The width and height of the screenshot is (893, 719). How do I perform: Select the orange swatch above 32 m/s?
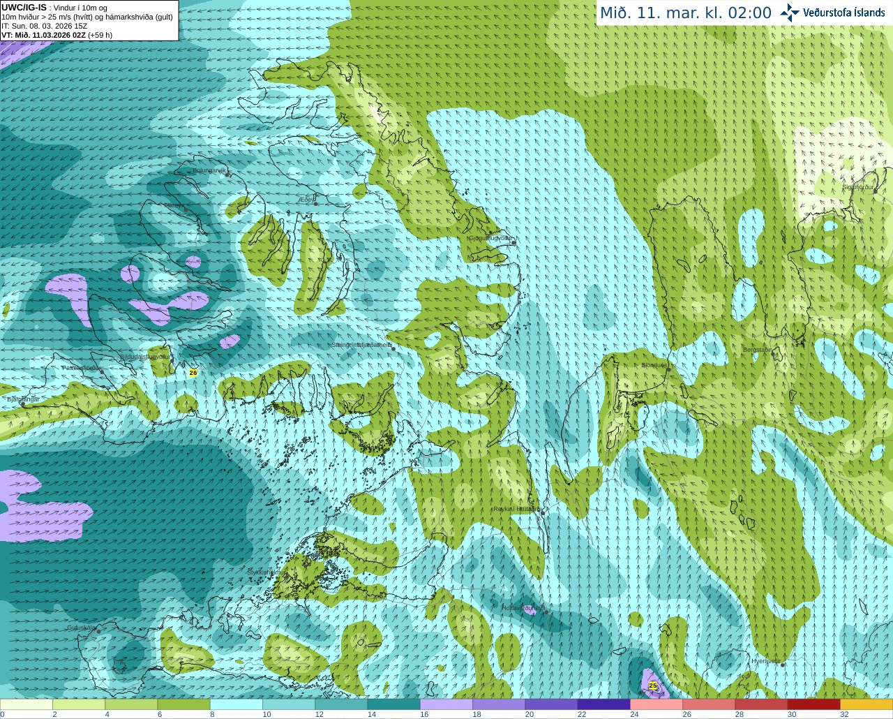pyautogui.click(x=866, y=704)
